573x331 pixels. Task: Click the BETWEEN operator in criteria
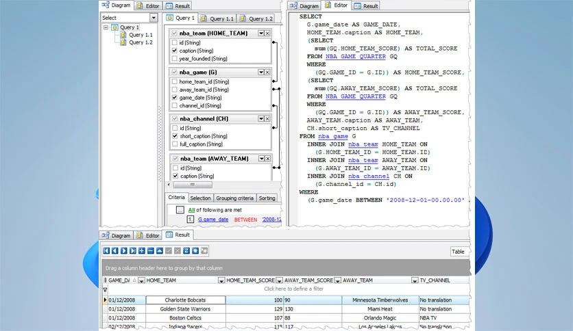[x=245, y=220]
